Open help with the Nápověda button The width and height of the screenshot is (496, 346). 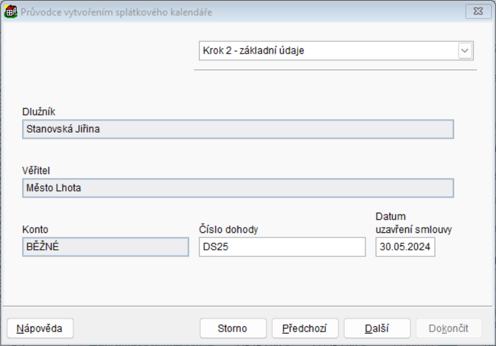tap(40, 328)
